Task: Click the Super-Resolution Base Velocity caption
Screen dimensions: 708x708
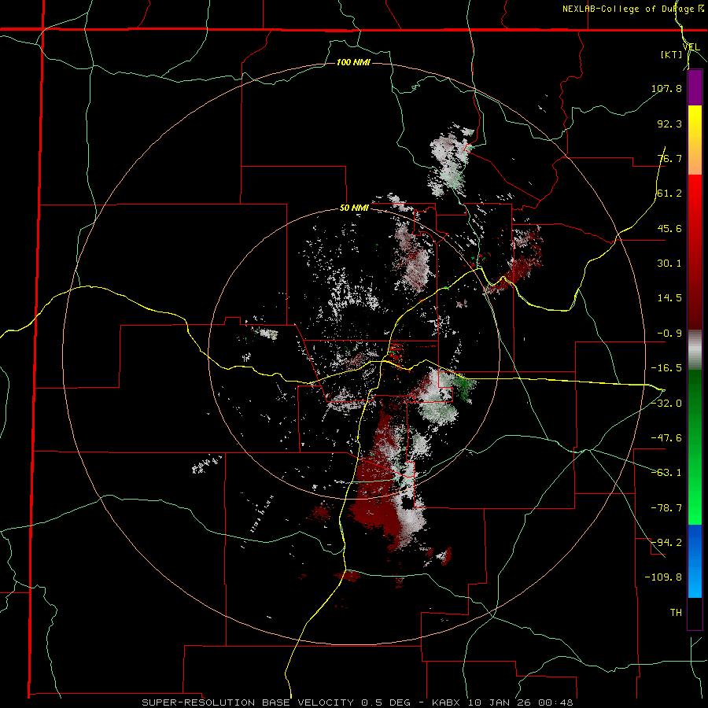Action: 357,702
